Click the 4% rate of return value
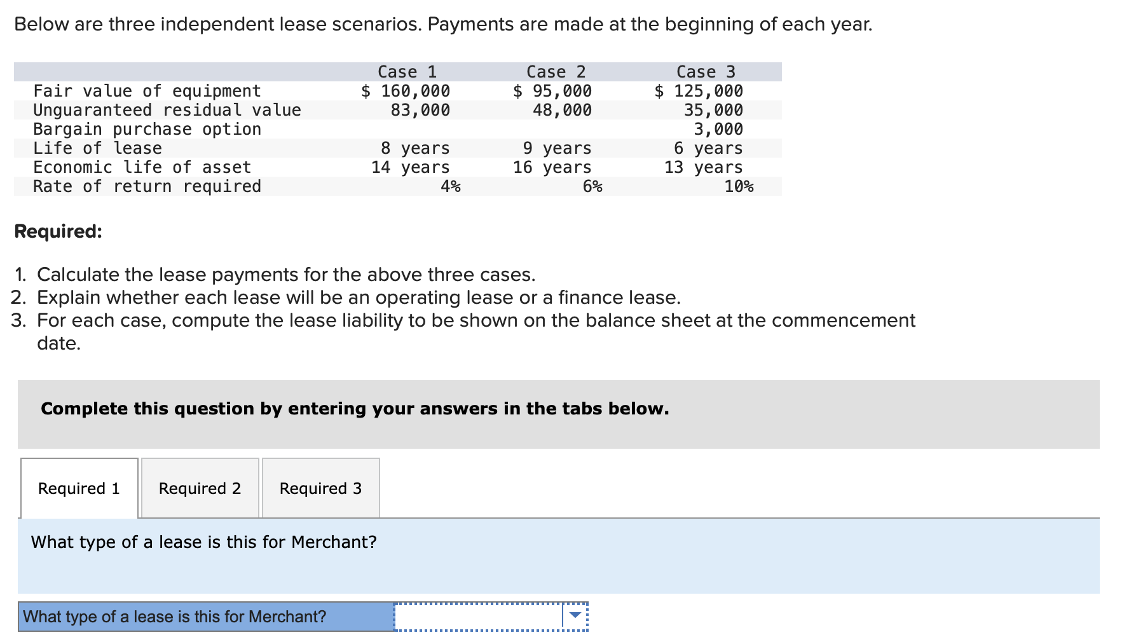This screenshot has height=642, width=1143. [x=451, y=186]
